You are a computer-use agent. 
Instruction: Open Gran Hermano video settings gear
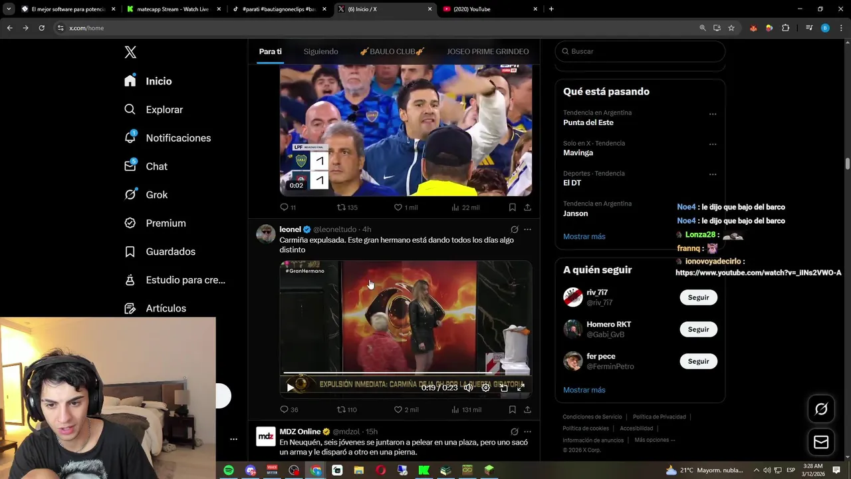pos(486,387)
